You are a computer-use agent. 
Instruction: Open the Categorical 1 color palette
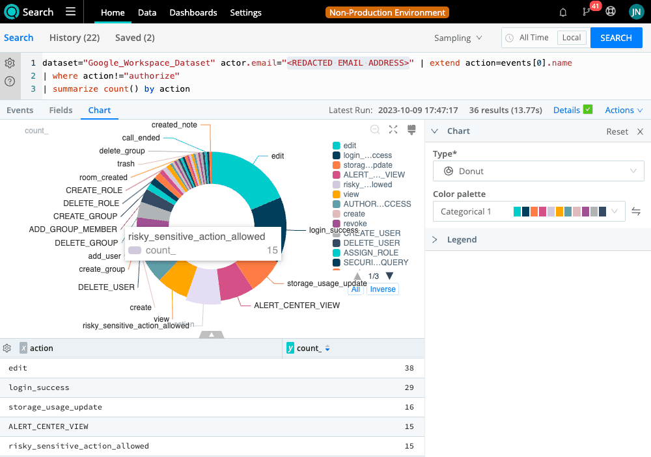click(x=529, y=211)
